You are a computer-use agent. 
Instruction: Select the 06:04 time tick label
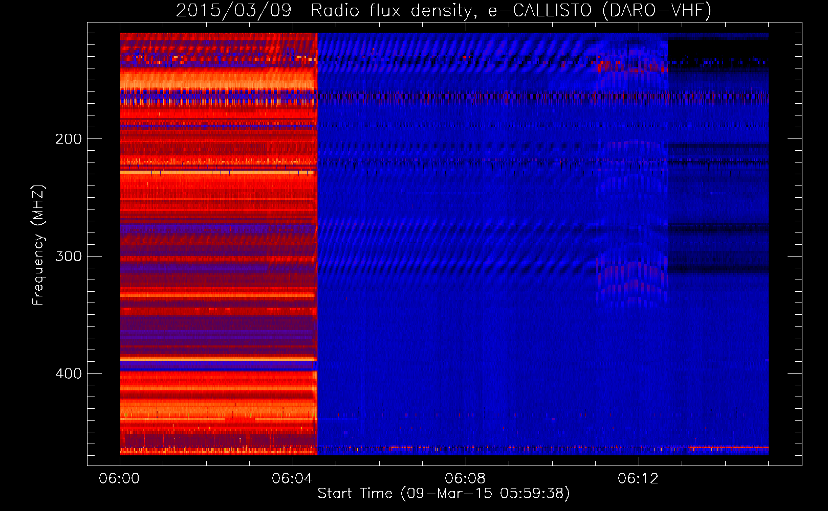tap(292, 478)
